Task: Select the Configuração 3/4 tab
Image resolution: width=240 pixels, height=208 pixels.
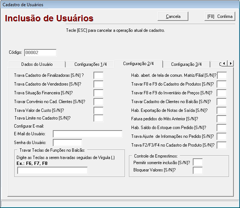Action: 186,64
